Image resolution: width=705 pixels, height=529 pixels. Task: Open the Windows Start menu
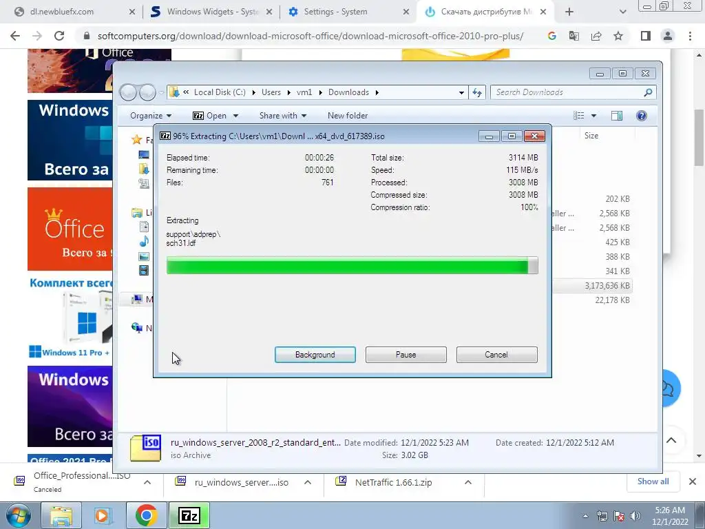[19, 515]
